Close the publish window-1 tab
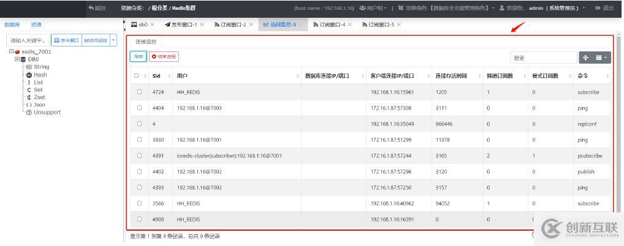The image size is (624, 246). click(x=202, y=24)
